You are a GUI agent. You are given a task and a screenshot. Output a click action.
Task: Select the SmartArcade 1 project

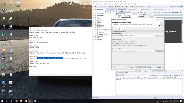point(99,36)
